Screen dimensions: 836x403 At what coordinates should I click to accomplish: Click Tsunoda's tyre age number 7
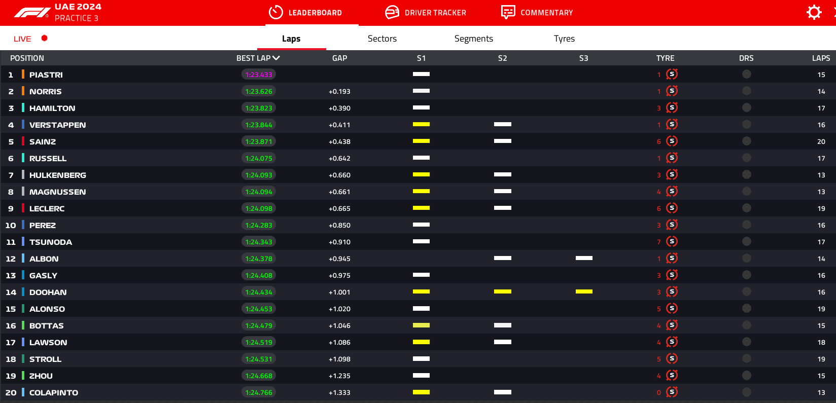point(659,242)
